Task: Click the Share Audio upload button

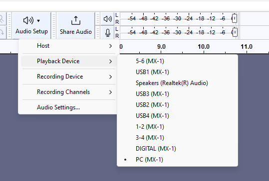Action: pyautogui.click(x=76, y=26)
